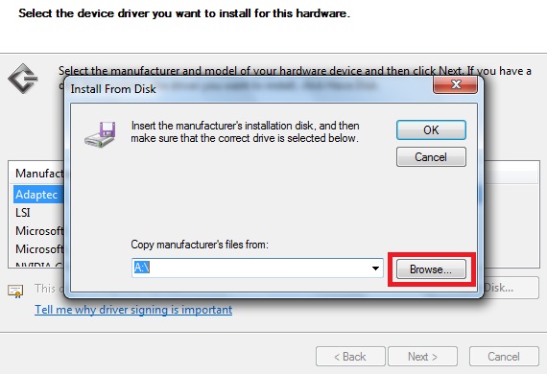Cancel the Install From Disk dialog

coord(431,157)
